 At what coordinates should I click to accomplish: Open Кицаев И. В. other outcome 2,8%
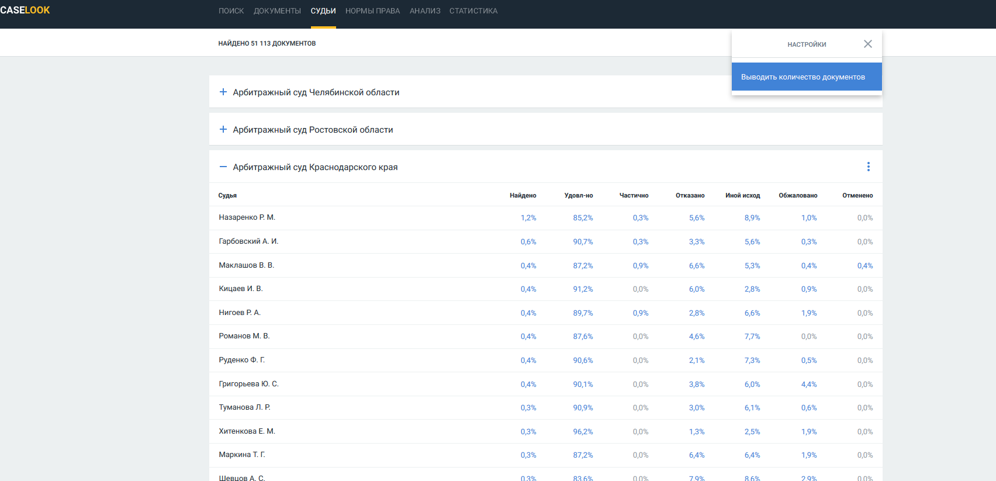tap(752, 289)
